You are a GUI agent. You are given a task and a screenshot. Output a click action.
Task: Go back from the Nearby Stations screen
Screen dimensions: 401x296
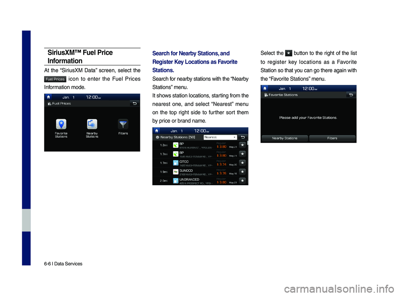click(243, 137)
